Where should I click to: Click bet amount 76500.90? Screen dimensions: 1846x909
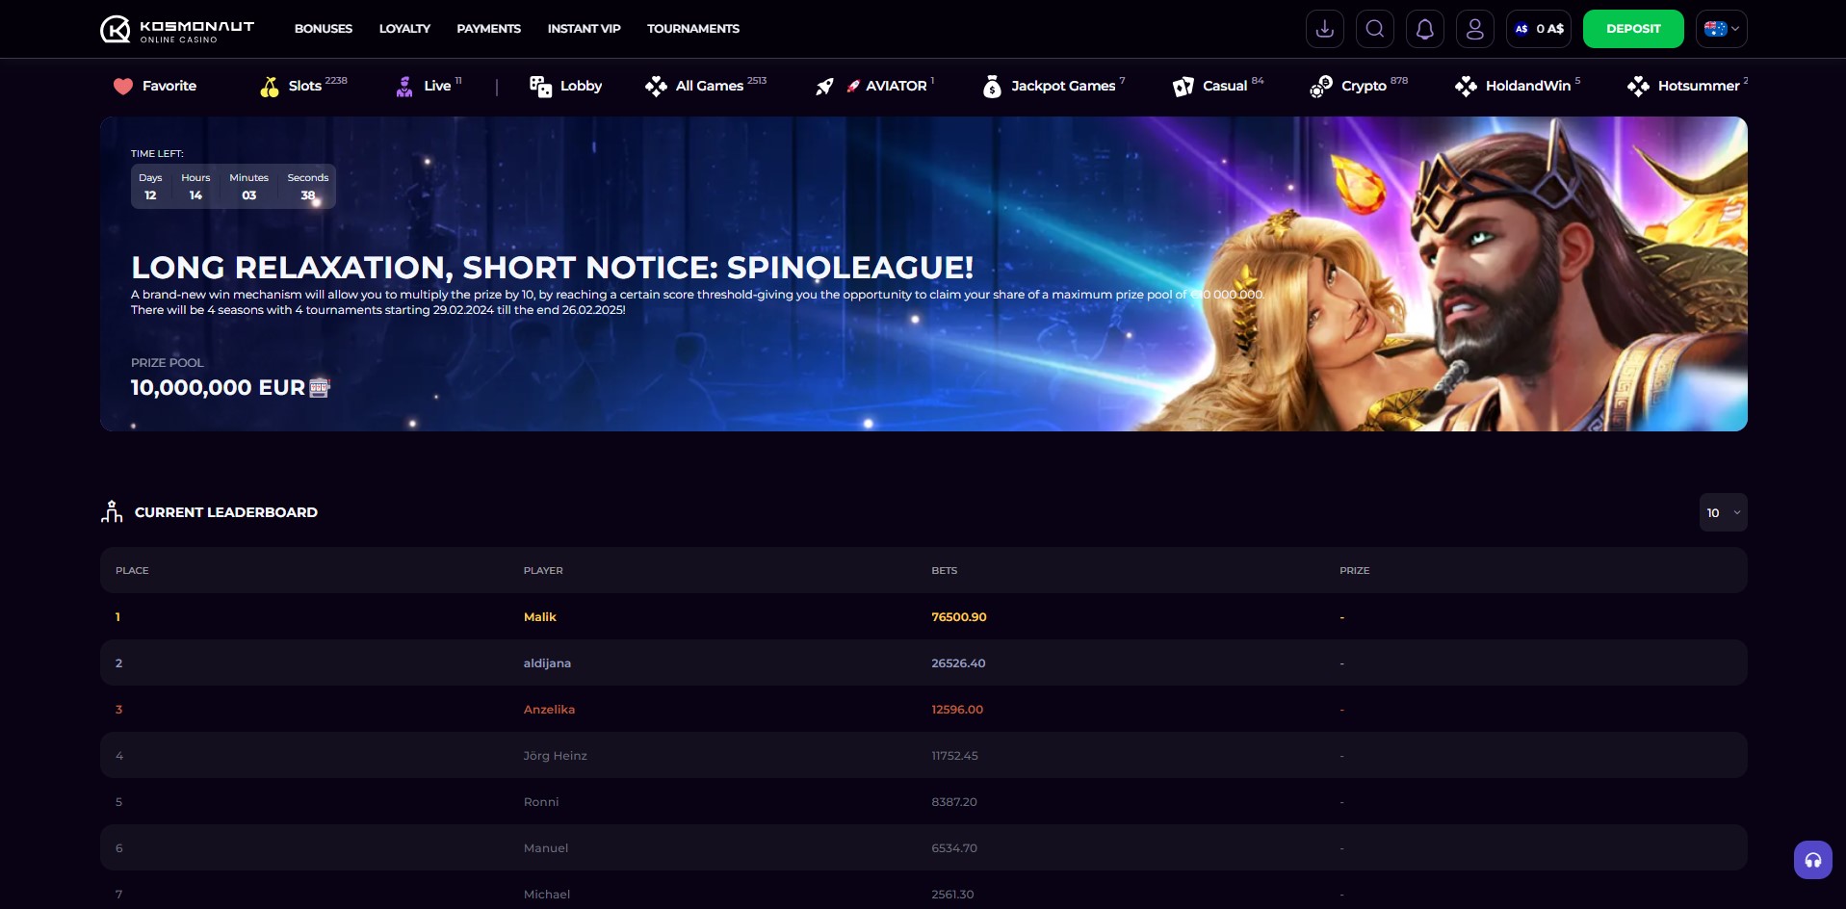pos(958,616)
